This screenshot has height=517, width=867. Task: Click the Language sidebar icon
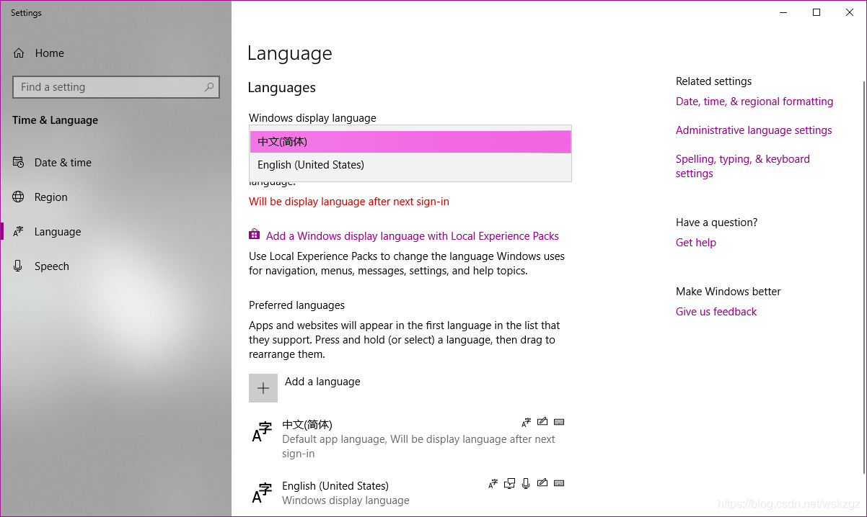[19, 232]
